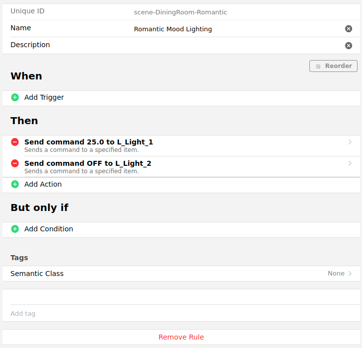The image size is (362, 348).
Task: Clear the Name field with its X icon
Action: point(349,29)
